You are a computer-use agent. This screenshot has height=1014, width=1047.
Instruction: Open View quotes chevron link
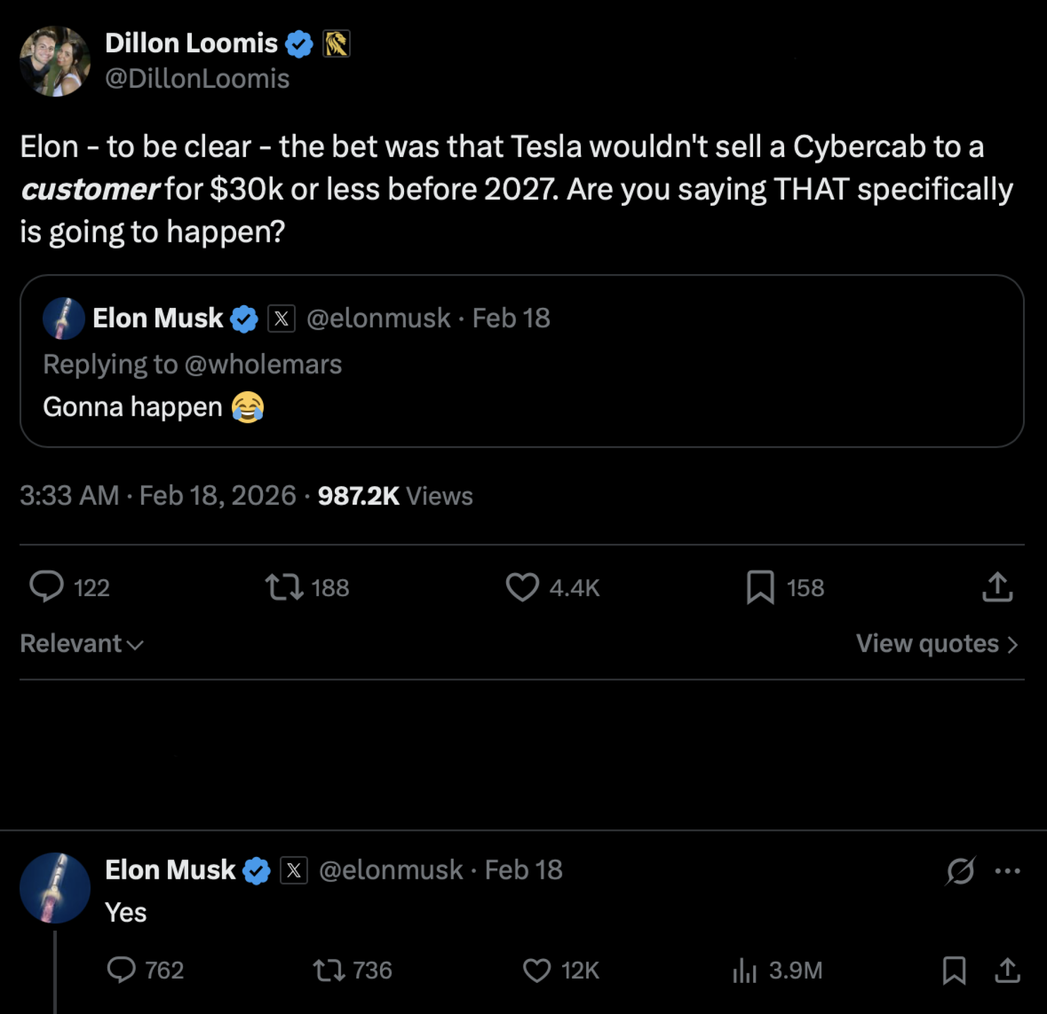coord(936,643)
